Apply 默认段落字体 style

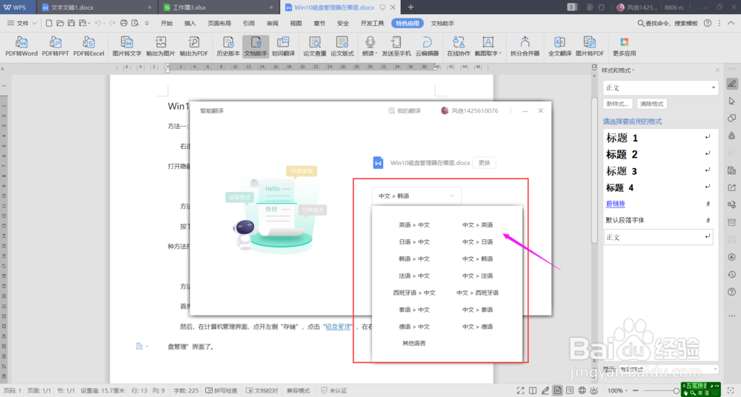click(x=659, y=220)
